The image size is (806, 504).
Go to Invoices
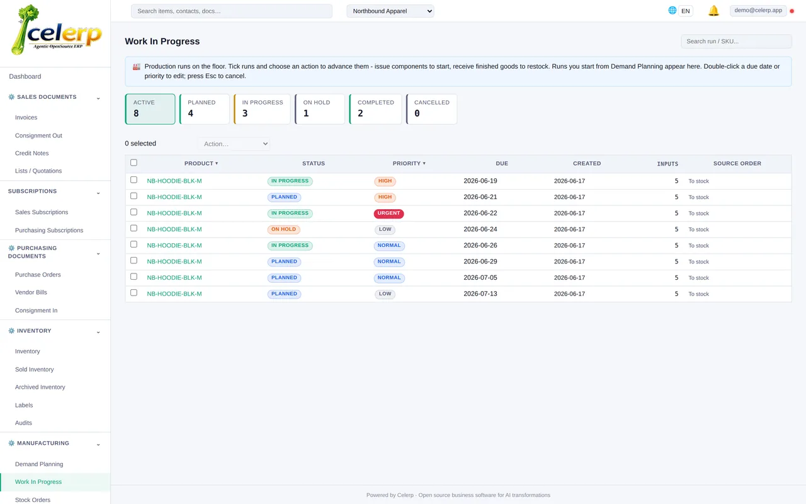coord(26,117)
